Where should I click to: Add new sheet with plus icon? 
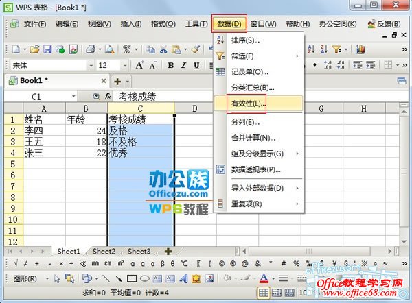[168, 252]
